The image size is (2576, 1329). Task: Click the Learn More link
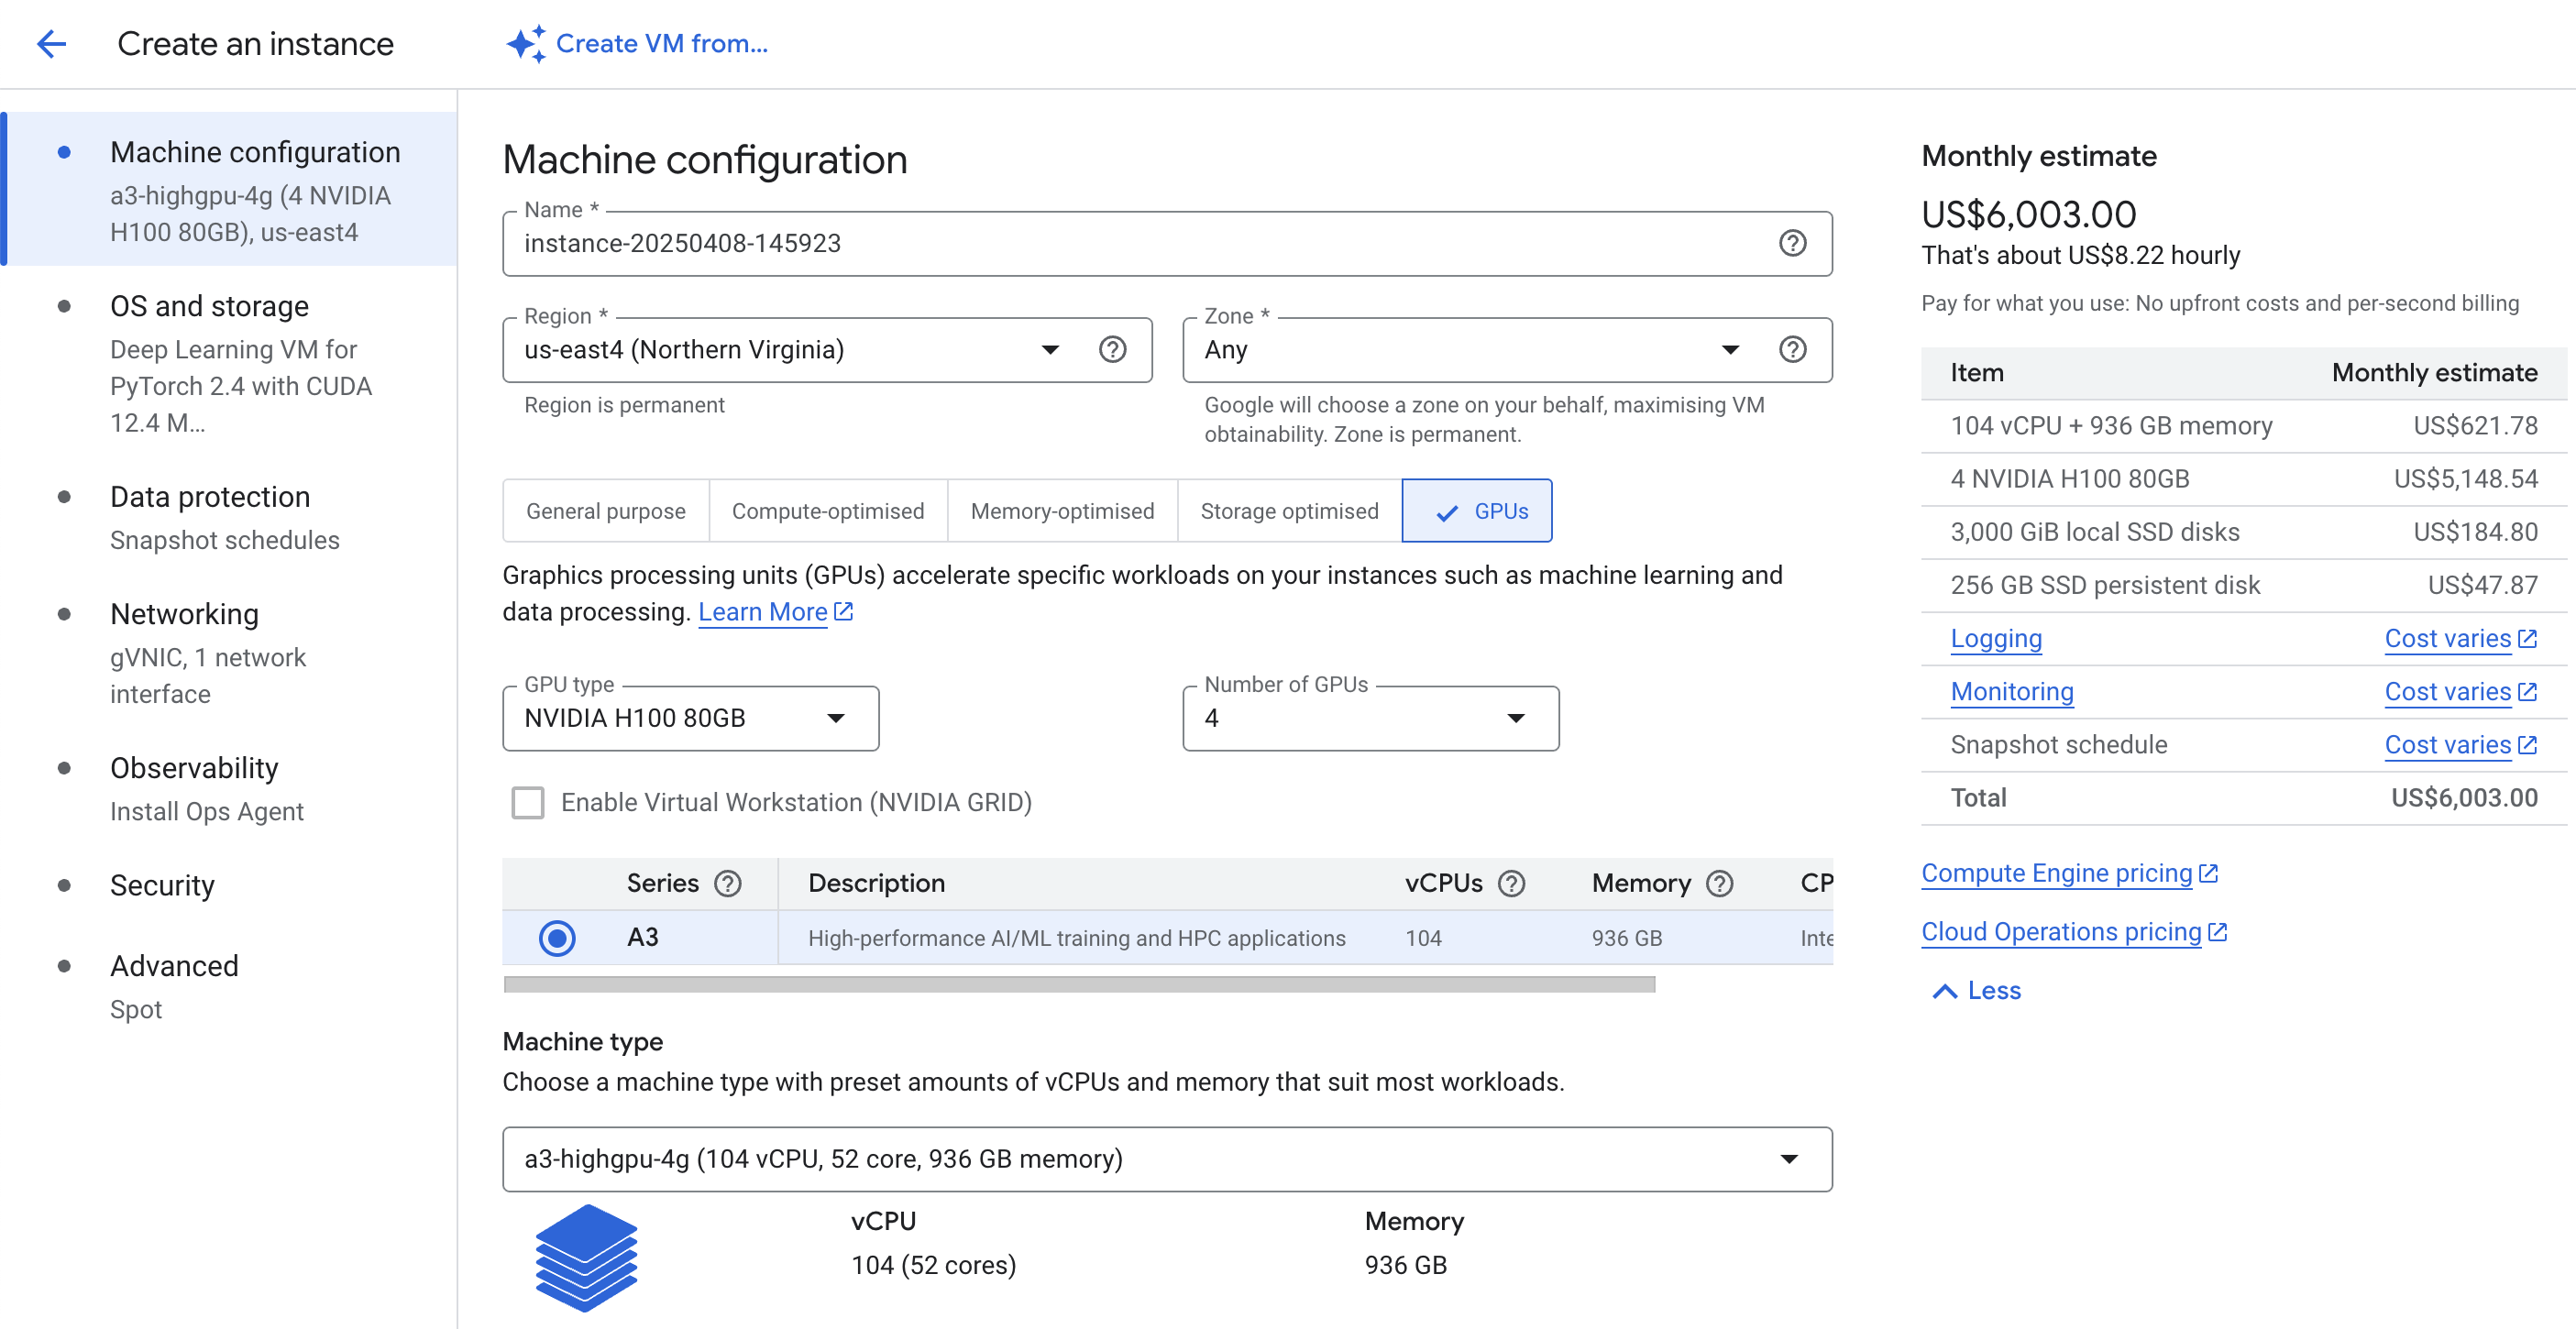763,612
